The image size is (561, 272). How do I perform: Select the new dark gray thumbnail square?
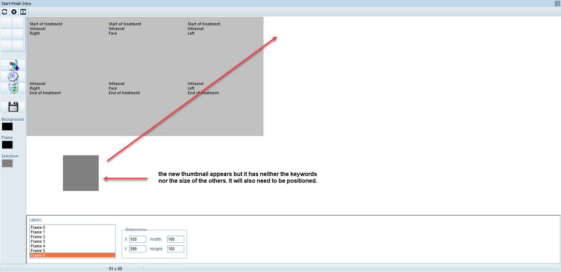pyautogui.click(x=81, y=173)
